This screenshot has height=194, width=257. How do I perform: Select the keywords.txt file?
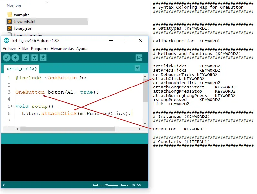(x=24, y=22)
